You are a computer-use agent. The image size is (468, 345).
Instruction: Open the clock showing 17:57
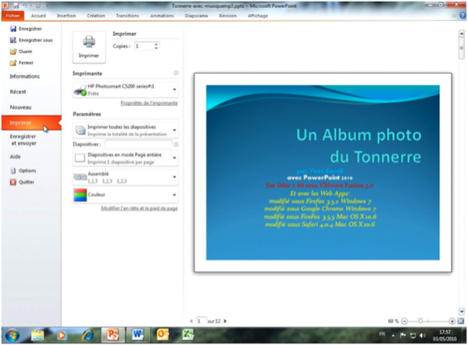[x=445, y=336]
